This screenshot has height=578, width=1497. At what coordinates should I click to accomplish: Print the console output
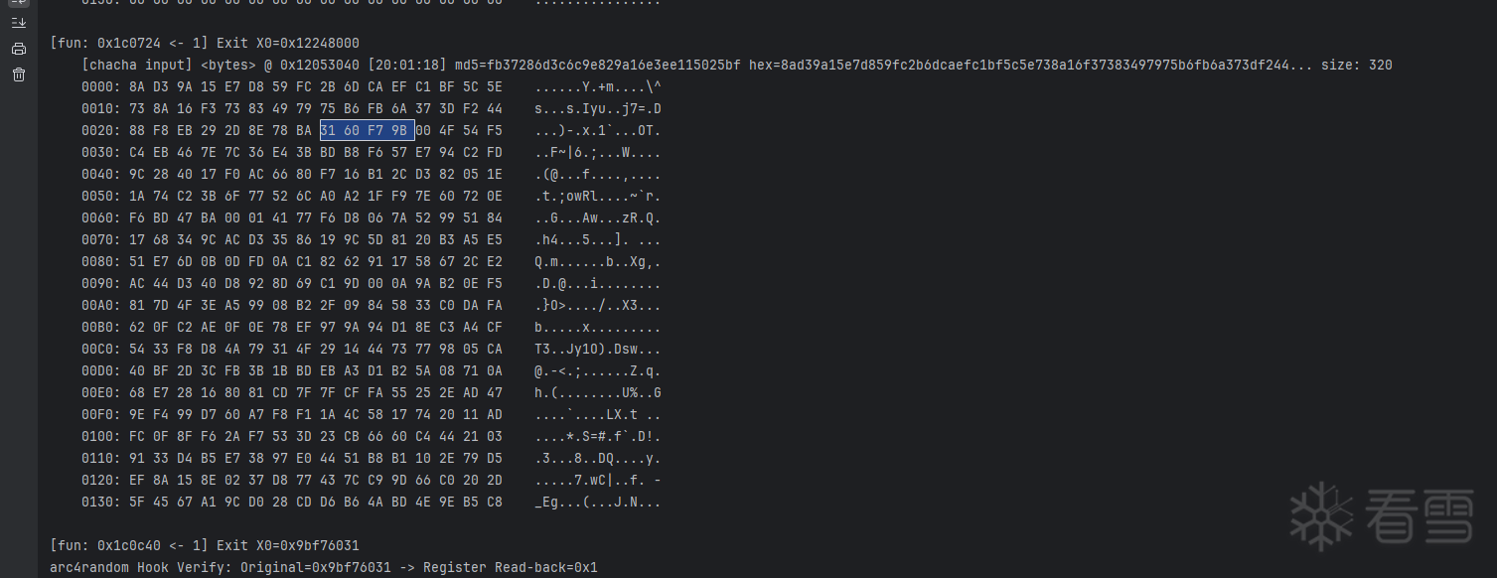pos(19,49)
